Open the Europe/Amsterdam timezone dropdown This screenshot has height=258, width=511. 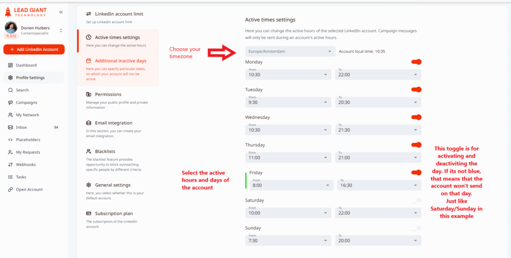pos(290,51)
